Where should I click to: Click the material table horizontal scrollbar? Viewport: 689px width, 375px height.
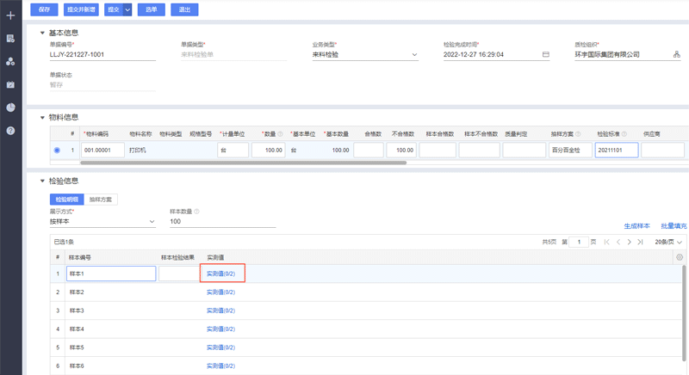click(243, 163)
